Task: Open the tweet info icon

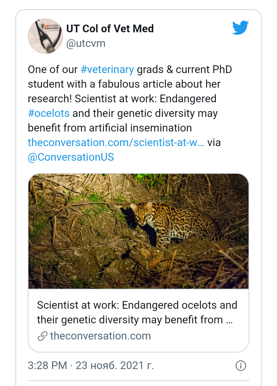Action: tap(240, 365)
